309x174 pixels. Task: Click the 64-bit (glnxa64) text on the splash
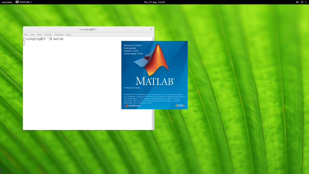point(130,48)
